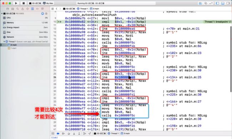The height and width of the screenshot is (139, 232).
Task: Select the Energy Impact gauge row
Action: tap(25, 27)
